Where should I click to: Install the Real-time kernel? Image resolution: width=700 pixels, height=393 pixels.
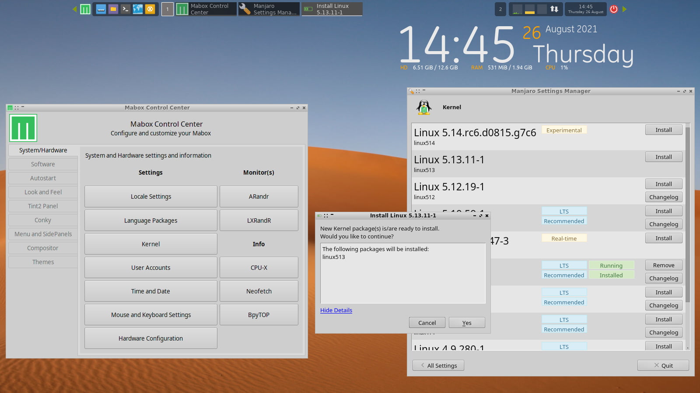[664, 238]
